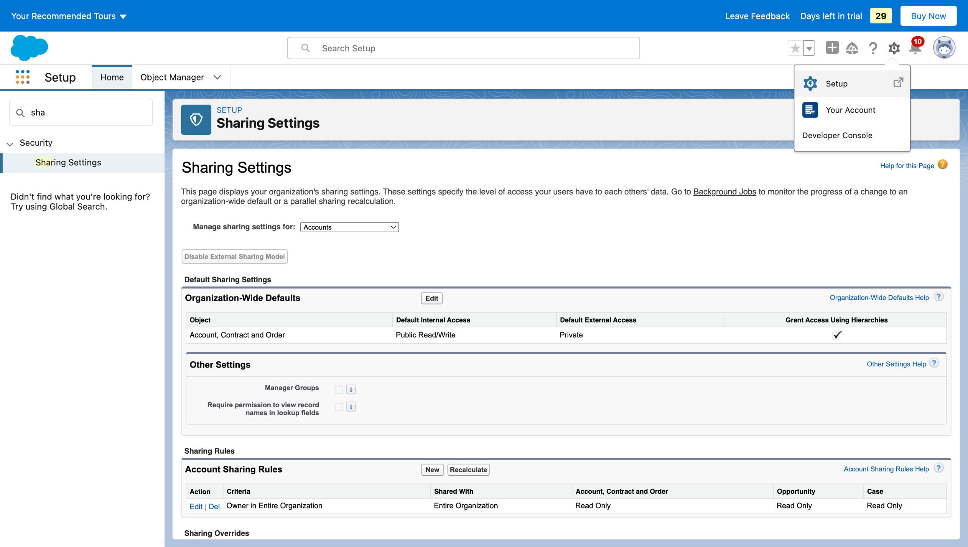This screenshot has width=968, height=547.
Task: Open the user avatar profile menu
Action: [944, 48]
